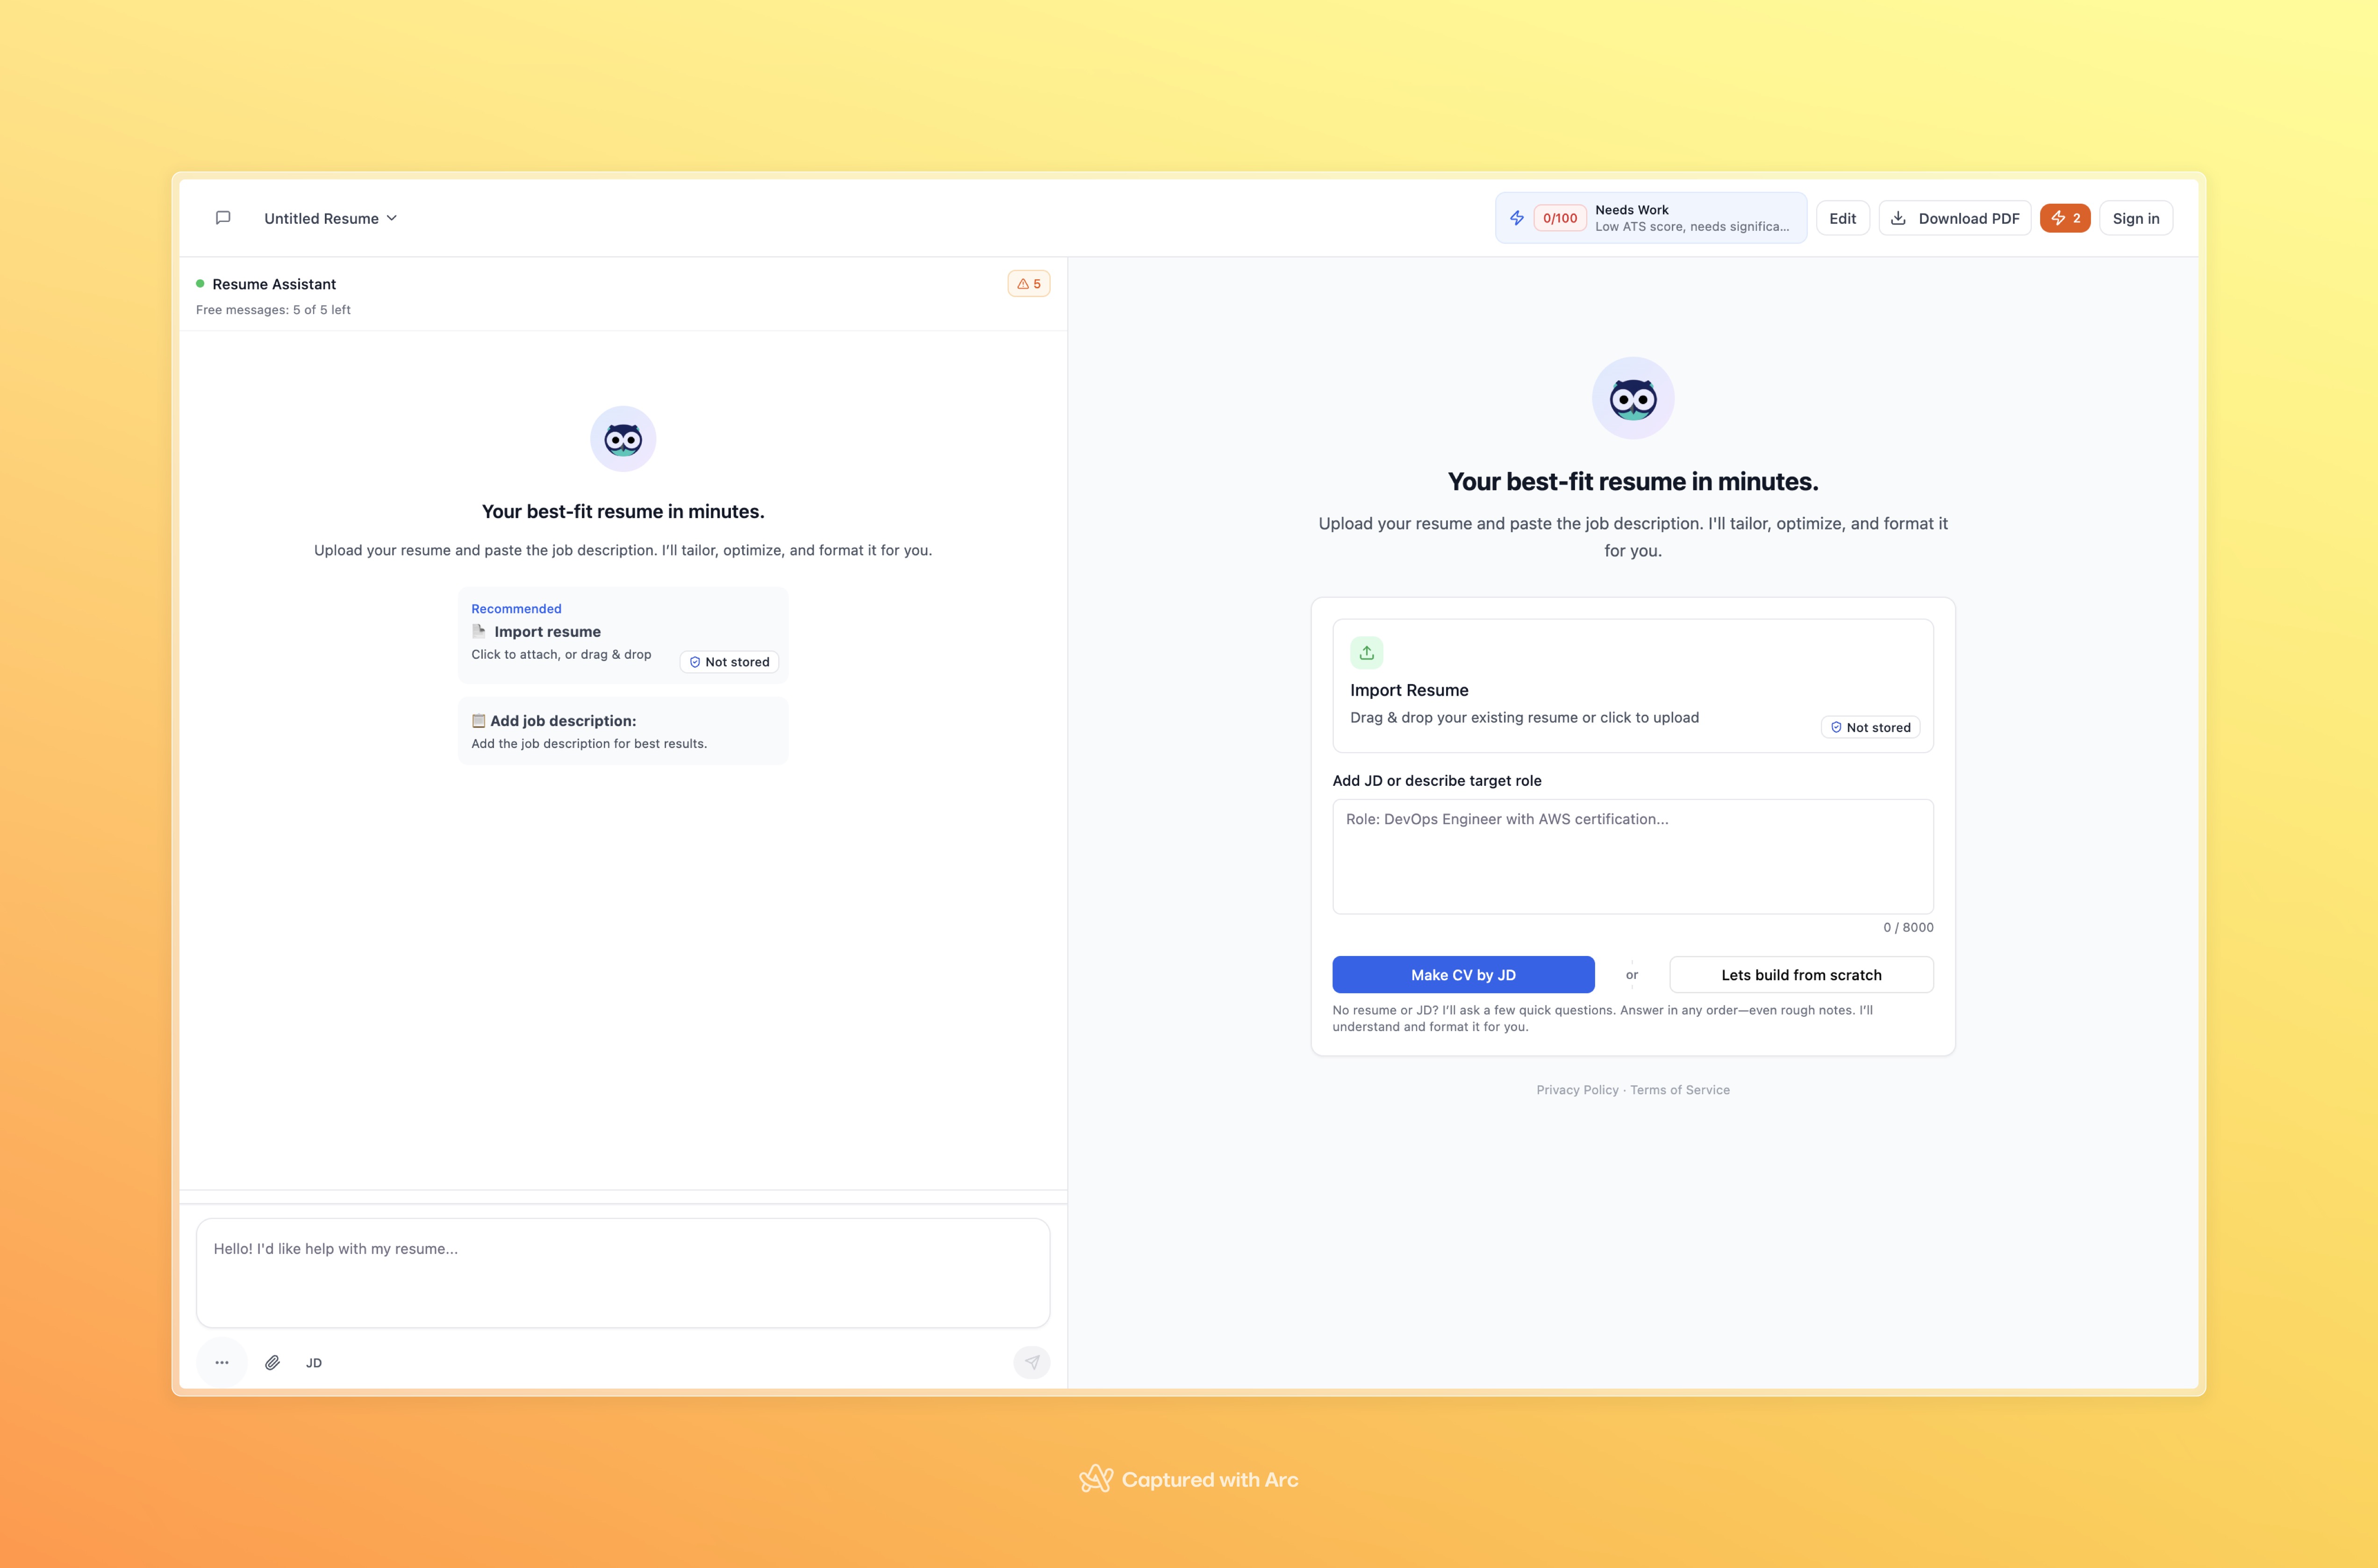Click Not stored badge in the right Import Resume panel
The height and width of the screenshot is (1568, 2378).
click(x=1870, y=727)
